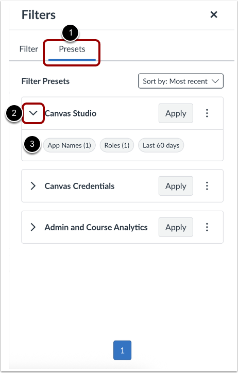This screenshot has height=373, width=238.
Task: Click the Admin and Course Analytics title
Action: pos(96,227)
